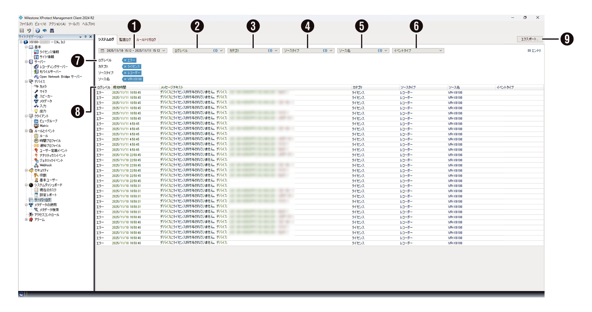Open the ファイル(F) menu
The image size is (592, 312).
[x=26, y=24]
